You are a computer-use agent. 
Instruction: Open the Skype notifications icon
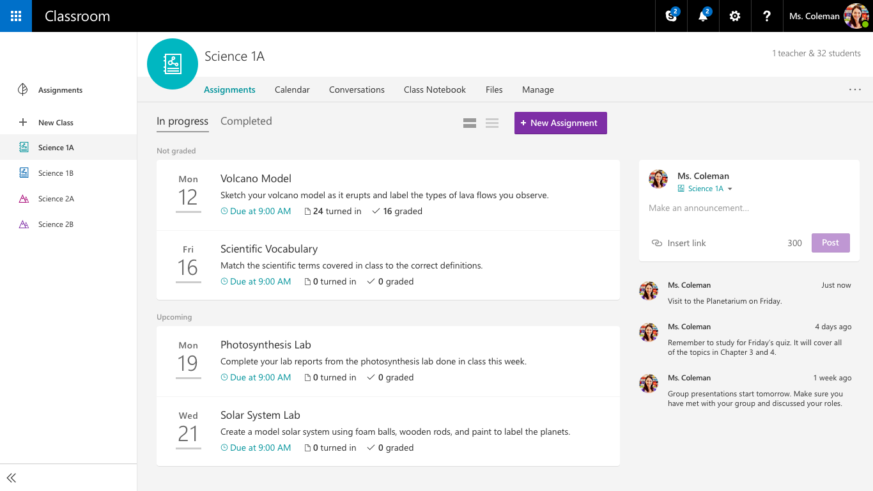tap(671, 16)
